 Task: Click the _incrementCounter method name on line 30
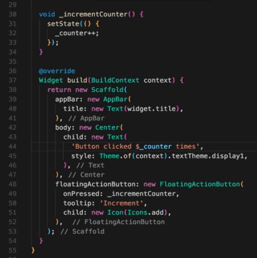pyautogui.click(x=93, y=15)
